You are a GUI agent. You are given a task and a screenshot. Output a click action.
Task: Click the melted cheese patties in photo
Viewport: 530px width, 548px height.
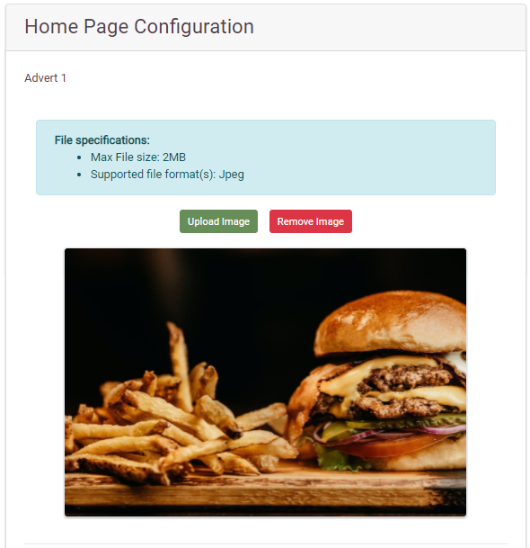pos(402,388)
